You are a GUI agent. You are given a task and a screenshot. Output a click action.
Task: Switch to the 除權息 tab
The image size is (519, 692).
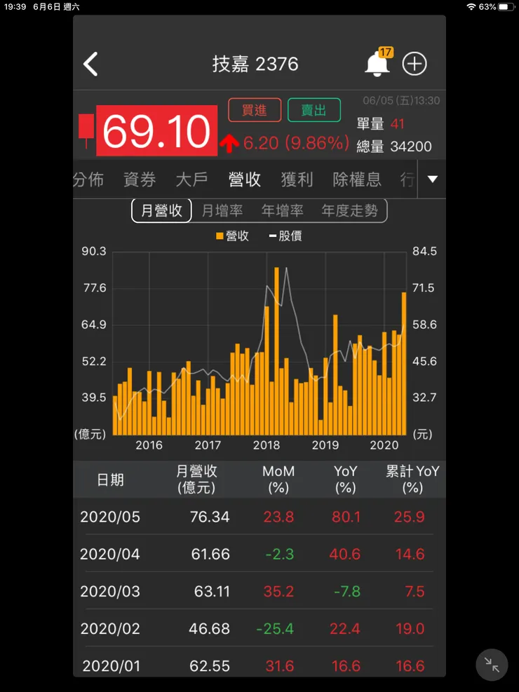pos(356,179)
